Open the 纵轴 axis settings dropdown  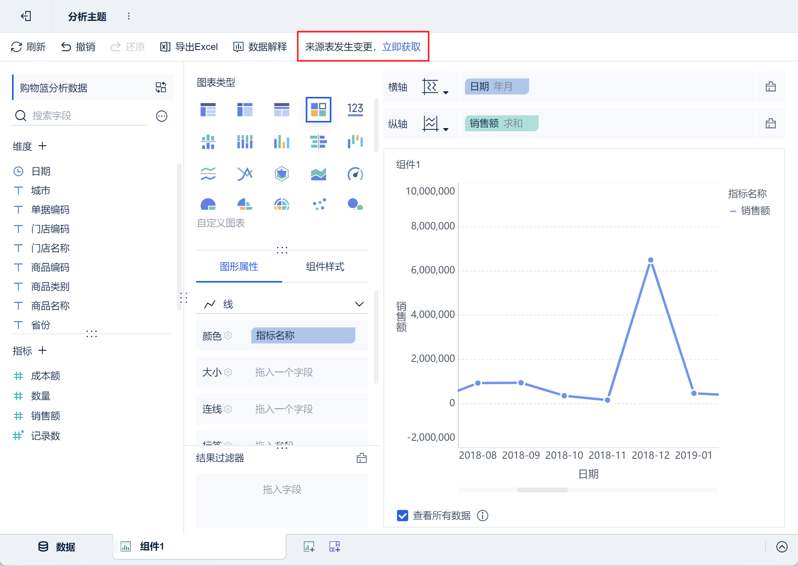click(435, 124)
